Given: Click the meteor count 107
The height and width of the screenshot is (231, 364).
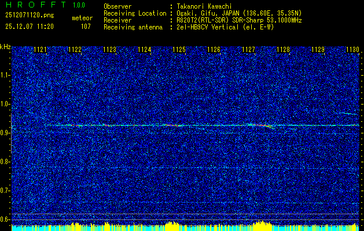Looking at the screenshot, I should click(86, 27).
